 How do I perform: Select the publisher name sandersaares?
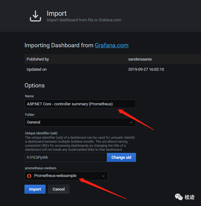click(x=140, y=59)
